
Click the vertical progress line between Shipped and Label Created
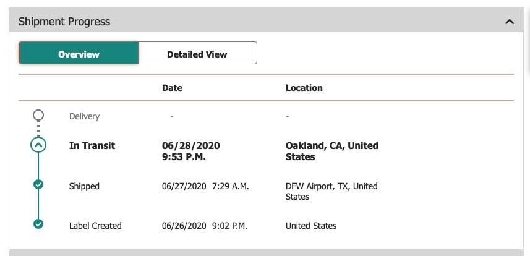(x=38, y=204)
